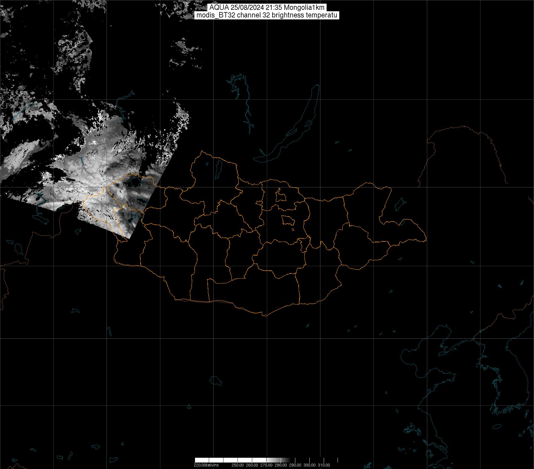The width and height of the screenshot is (534, 469).
Task: Click the "220.00kelvins" colorbar label
Action: click(x=206, y=465)
